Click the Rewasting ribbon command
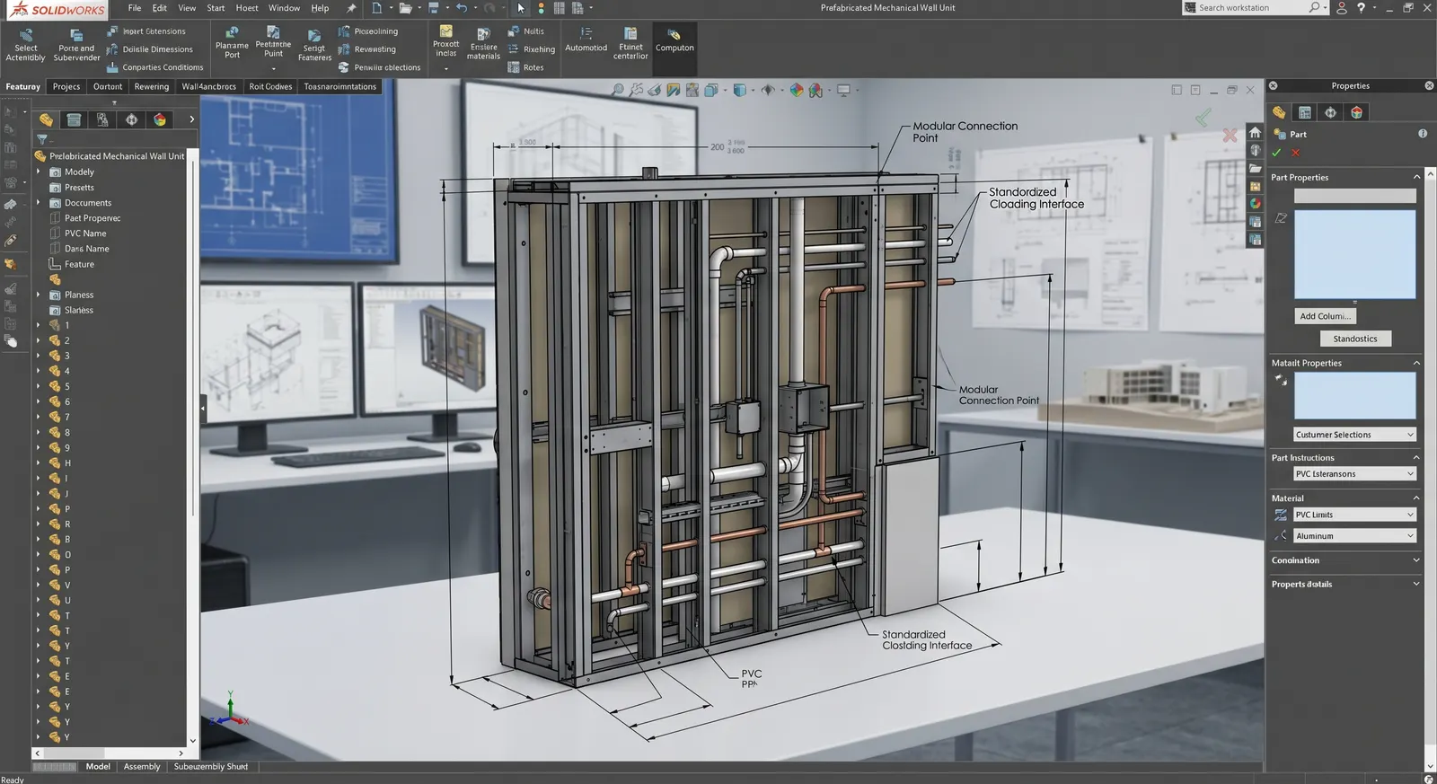1437x784 pixels. click(x=367, y=49)
